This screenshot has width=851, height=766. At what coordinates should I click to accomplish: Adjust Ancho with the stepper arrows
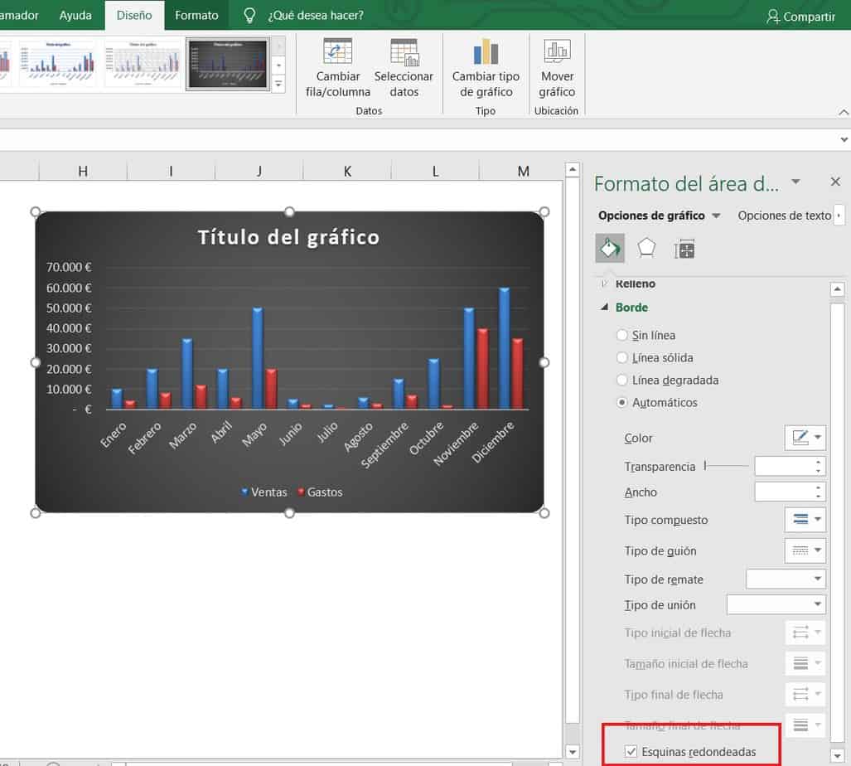[819, 492]
